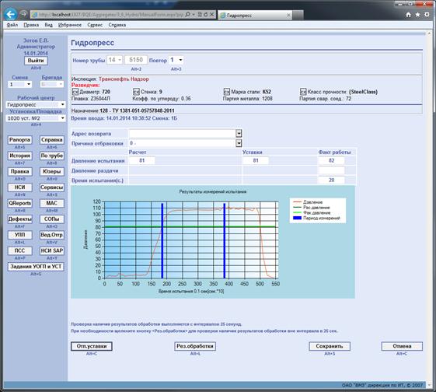The width and height of the screenshot is (436, 392).
Task: Click the Период измерений blue legend swatch
Action: [297, 218]
